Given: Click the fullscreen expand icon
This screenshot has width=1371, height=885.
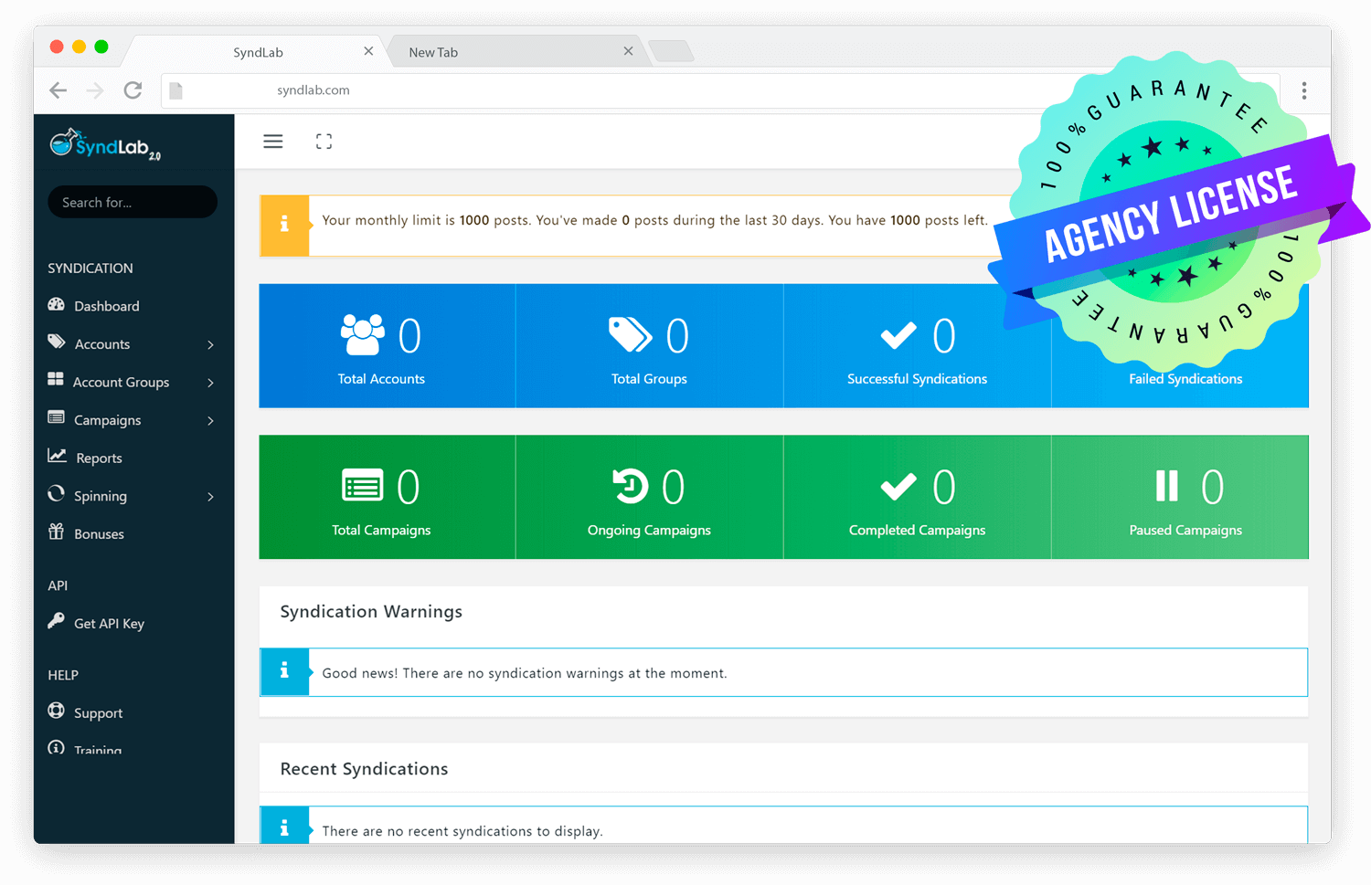Looking at the screenshot, I should [324, 142].
